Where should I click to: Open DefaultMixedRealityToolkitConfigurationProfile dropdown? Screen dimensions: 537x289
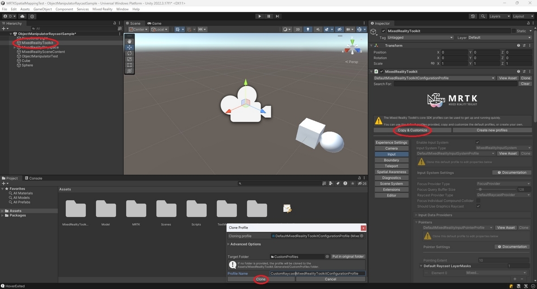pos(435,78)
